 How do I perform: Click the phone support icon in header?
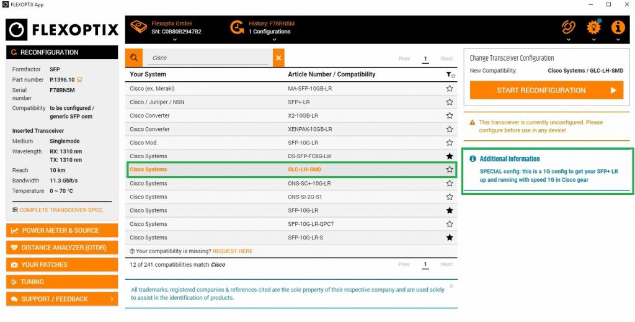click(x=569, y=27)
